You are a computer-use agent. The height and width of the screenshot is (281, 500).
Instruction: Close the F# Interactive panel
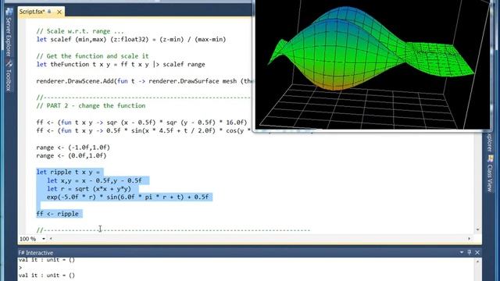pyautogui.click(x=477, y=252)
